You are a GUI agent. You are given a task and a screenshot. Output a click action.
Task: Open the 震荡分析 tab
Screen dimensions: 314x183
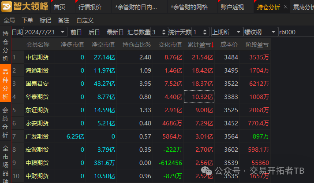tap(303, 7)
